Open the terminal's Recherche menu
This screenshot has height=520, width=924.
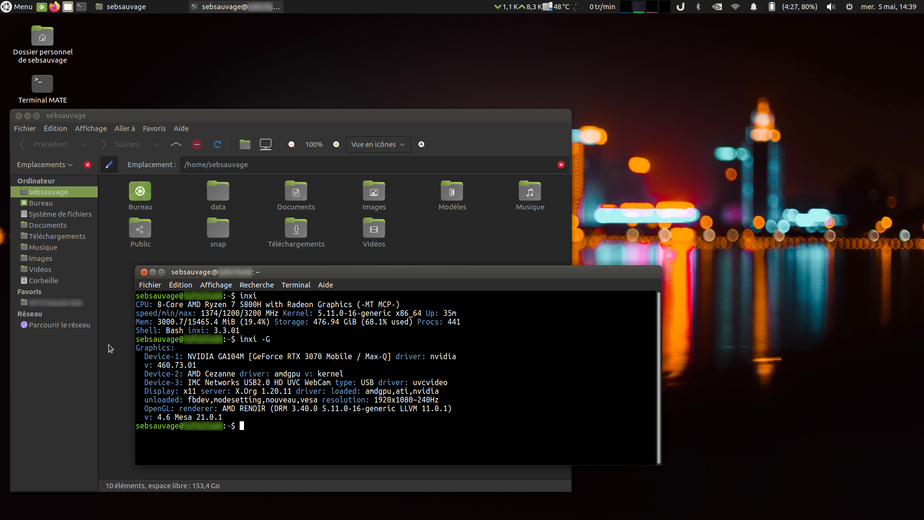pos(257,285)
